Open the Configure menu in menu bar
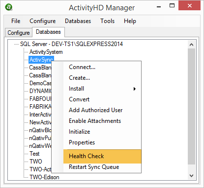 coord(43,21)
